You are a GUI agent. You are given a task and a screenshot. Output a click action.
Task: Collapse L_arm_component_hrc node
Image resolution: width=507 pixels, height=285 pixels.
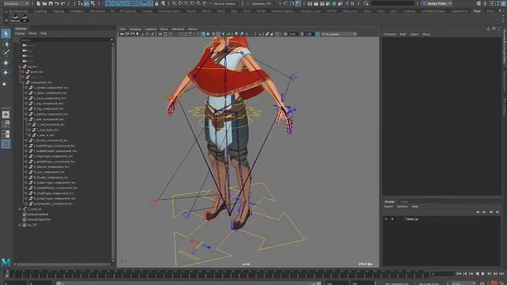(26, 120)
